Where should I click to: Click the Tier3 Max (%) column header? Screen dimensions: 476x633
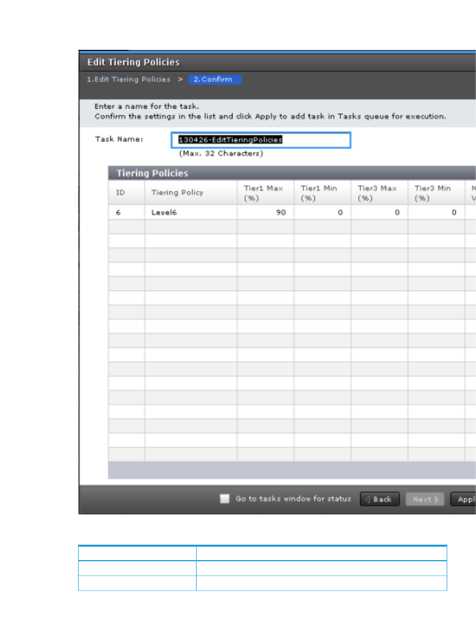[379, 192]
